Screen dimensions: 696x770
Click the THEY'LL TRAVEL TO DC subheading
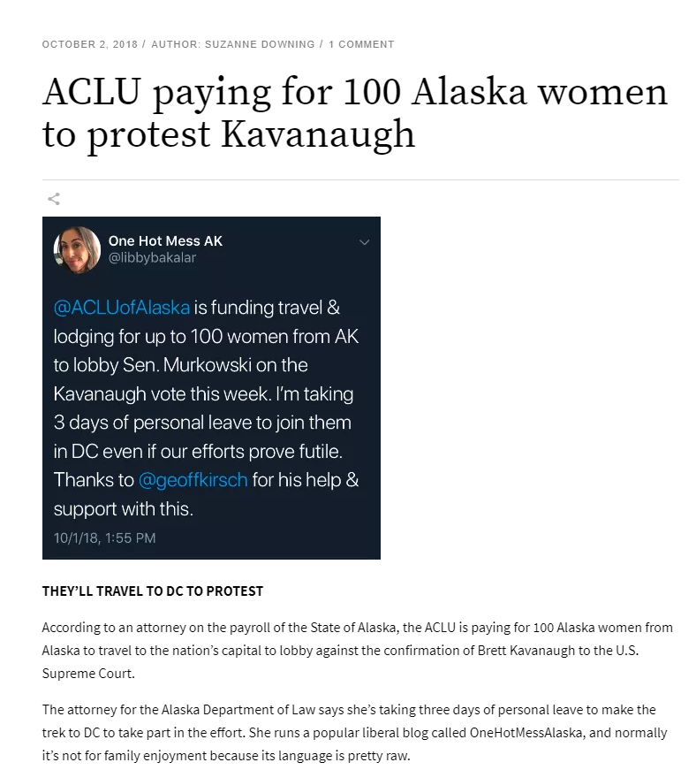click(152, 590)
